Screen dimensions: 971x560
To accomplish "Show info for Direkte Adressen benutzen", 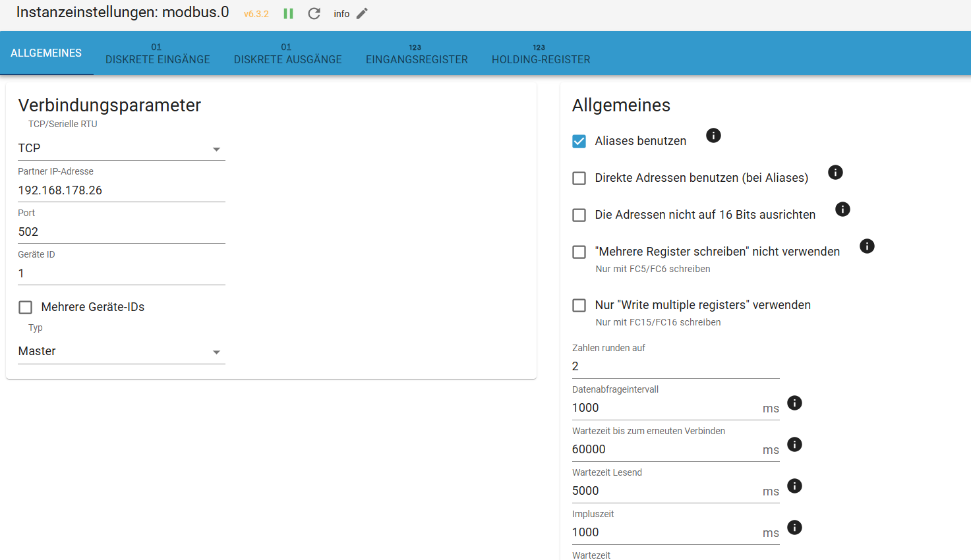I will click(835, 172).
